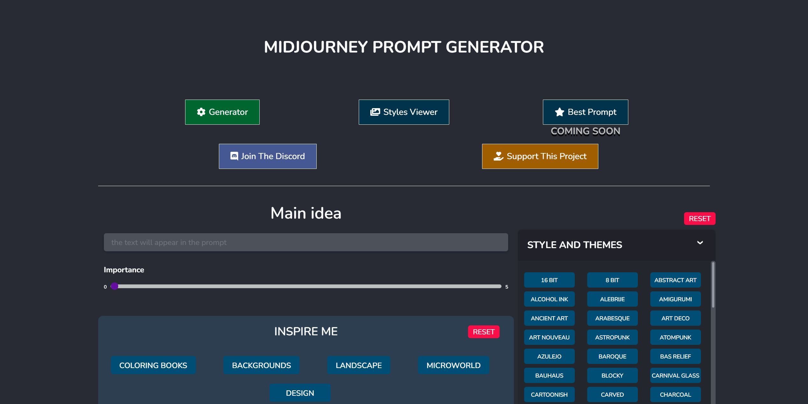808x404 pixels.
Task: Select the COLORING BOOKS inspiration category
Action: pyautogui.click(x=153, y=365)
